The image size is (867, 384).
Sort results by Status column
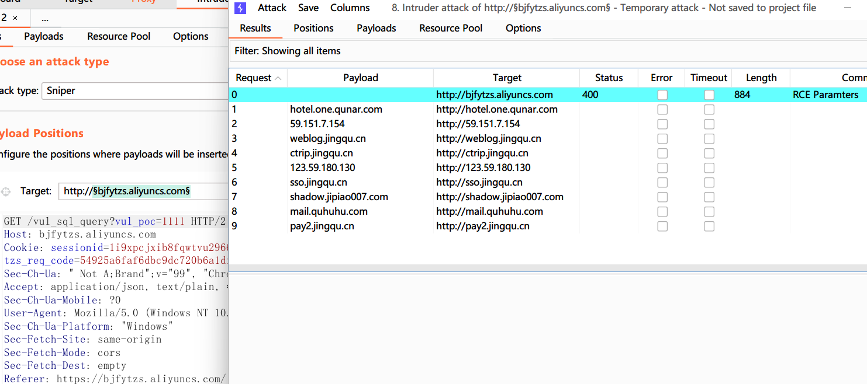609,78
